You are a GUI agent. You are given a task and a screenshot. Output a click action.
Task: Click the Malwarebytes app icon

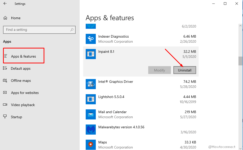pos(91,129)
